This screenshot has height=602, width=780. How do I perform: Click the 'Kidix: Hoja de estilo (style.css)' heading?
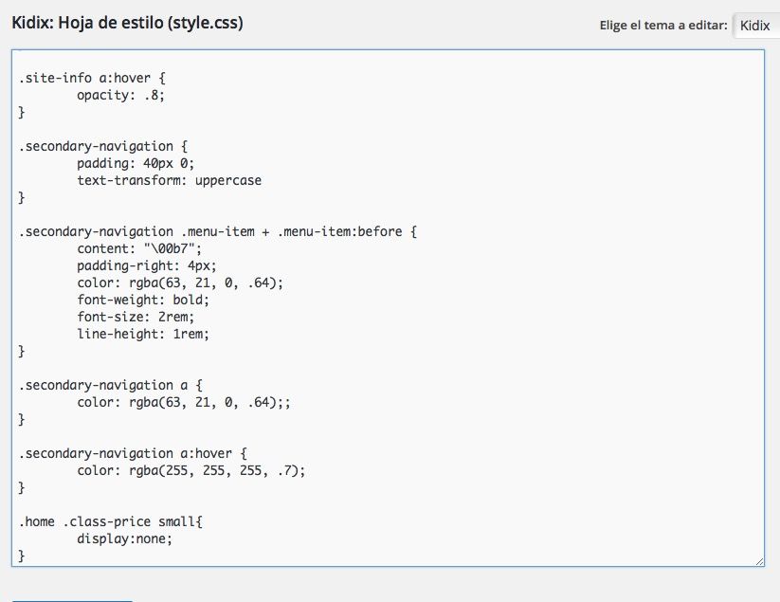pyautogui.click(x=127, y=23)
